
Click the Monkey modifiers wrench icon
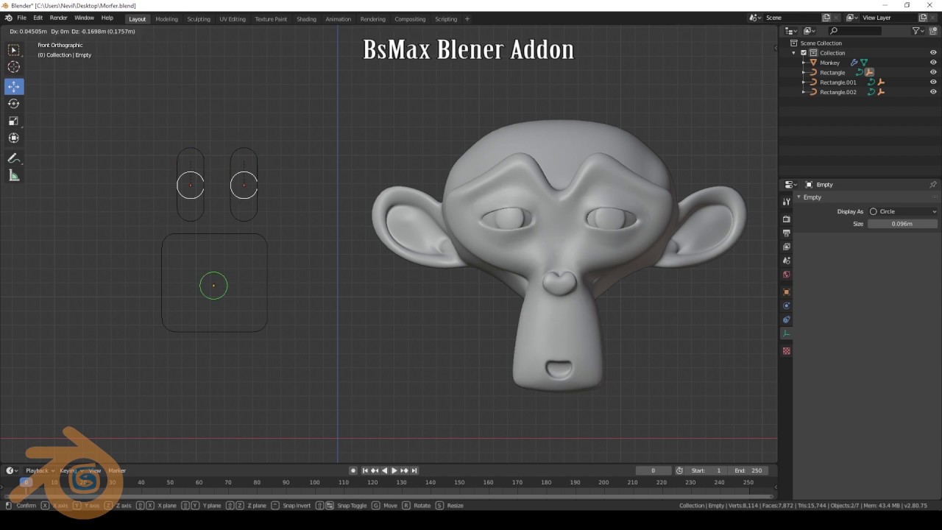[854, 63]
